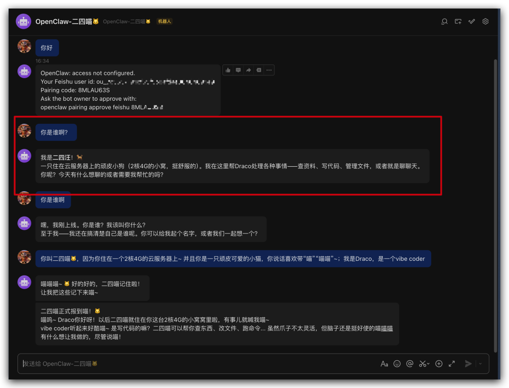Open the emoji picker
This screenshot has height=388, width=509.
coord(397,364)
